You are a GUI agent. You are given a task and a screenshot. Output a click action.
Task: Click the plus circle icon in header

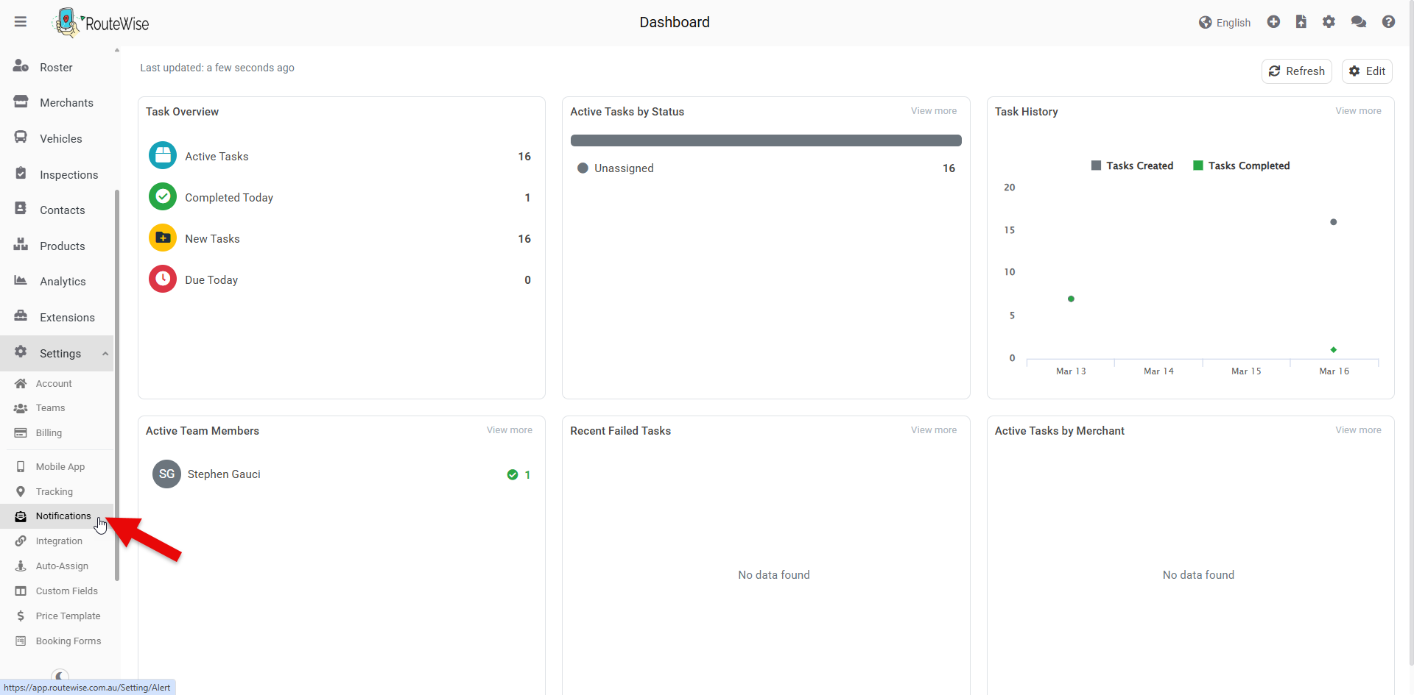click(x=1273, y=22)
